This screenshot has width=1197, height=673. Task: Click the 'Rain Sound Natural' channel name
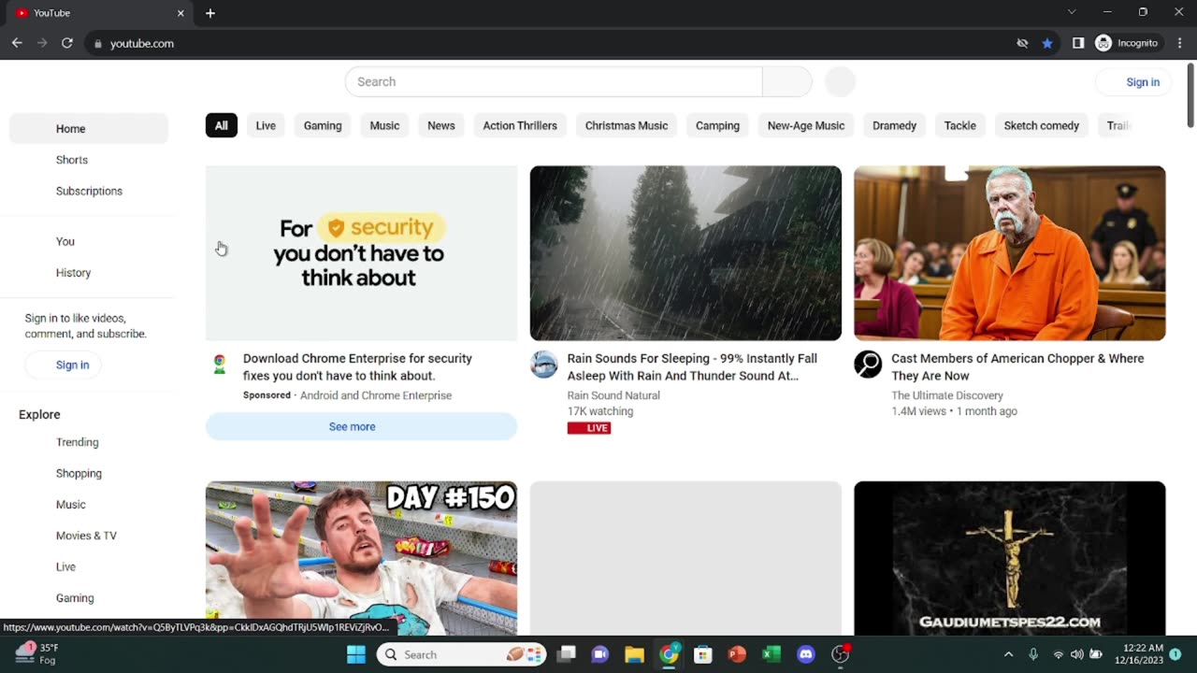pos(613,395)
